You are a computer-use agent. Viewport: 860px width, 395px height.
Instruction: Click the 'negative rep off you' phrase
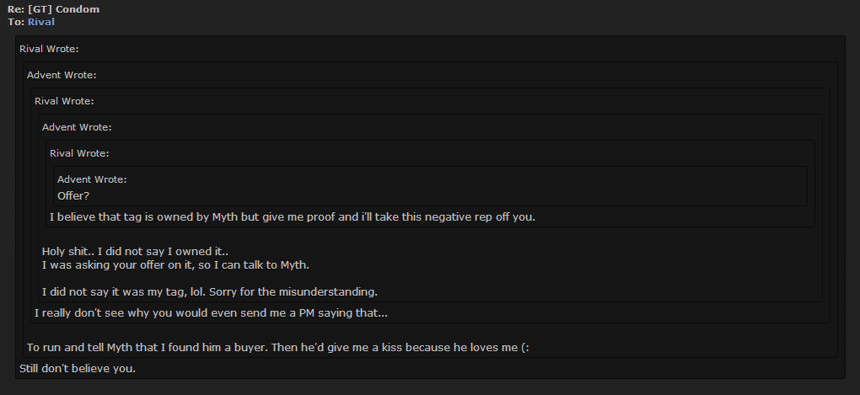point(480,217)
